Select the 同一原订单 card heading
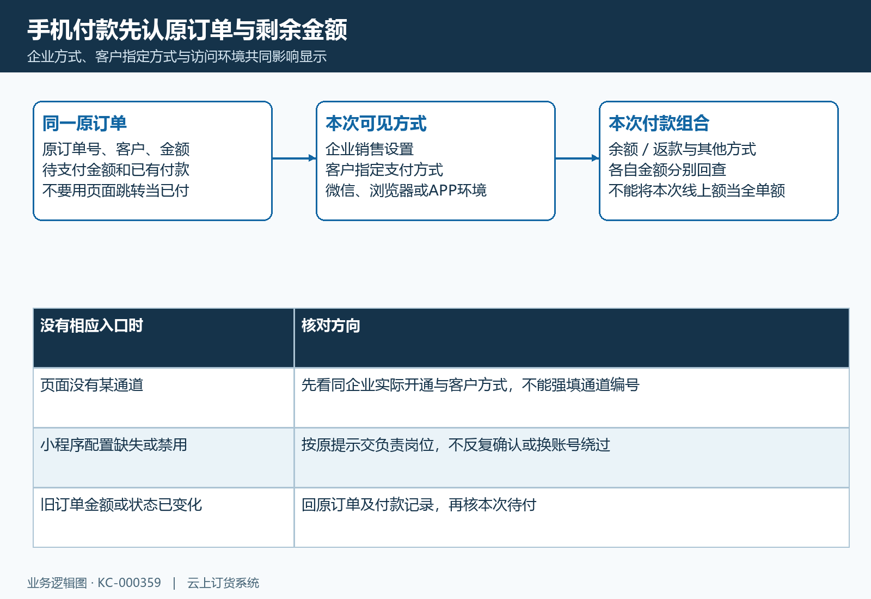Viewport: 871px width, 599px height. 84,123
